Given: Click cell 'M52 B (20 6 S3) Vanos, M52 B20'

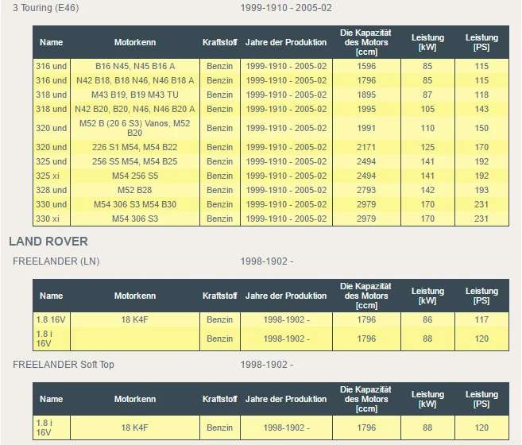Looking at the screenshot, I should 135,128.
